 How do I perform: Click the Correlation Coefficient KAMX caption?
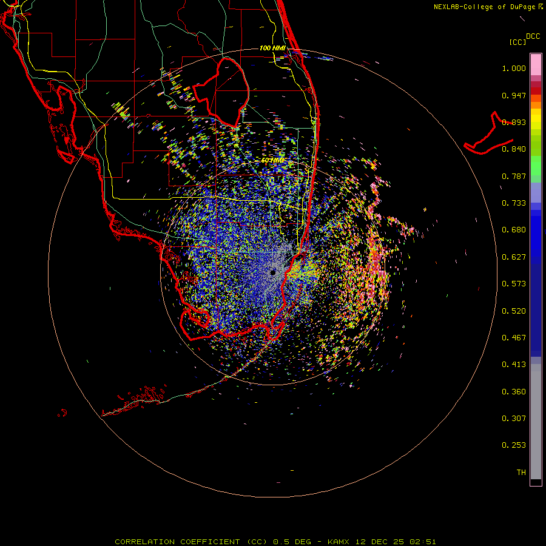[x=275, y=542]
